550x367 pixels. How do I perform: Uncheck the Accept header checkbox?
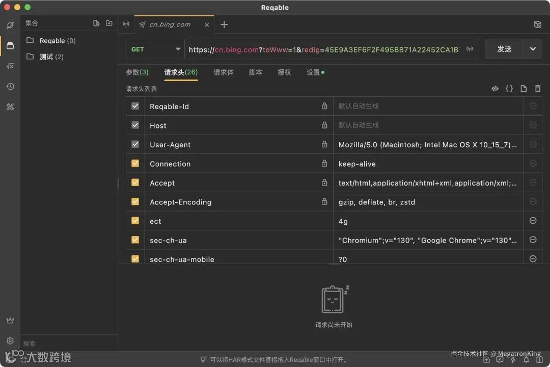[x=135, y=182]
